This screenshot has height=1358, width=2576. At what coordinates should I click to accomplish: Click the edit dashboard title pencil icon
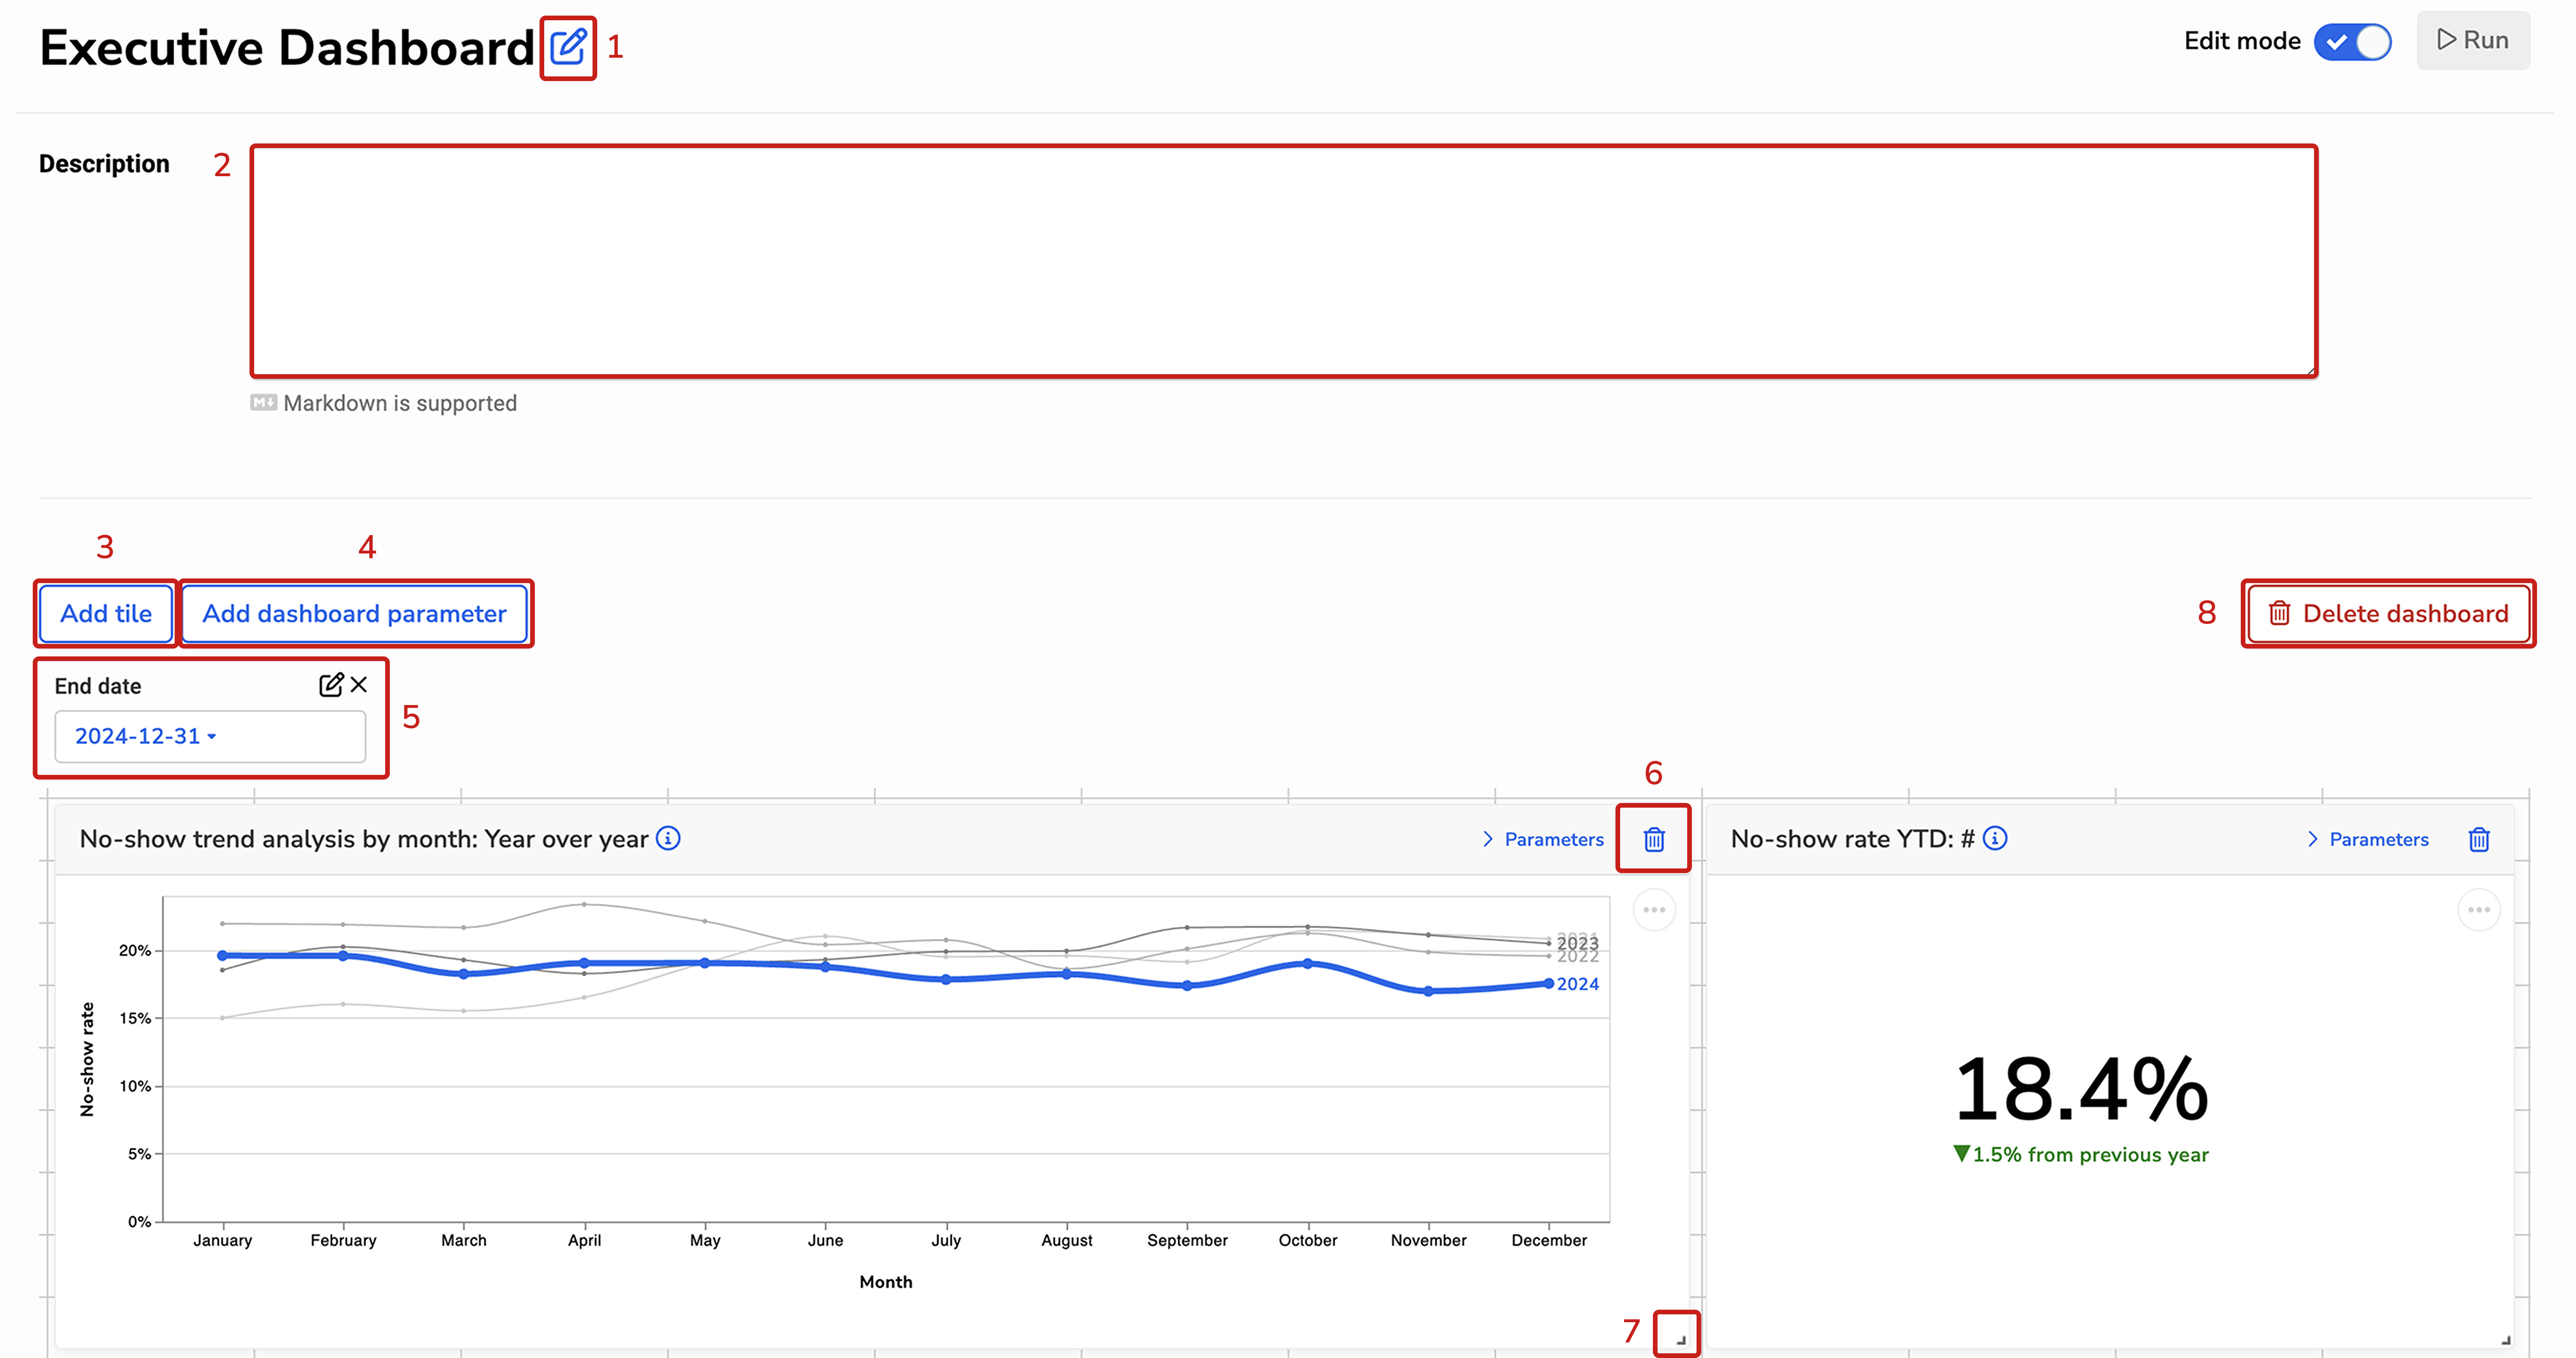pyautogui.click(x=568, y=47)
